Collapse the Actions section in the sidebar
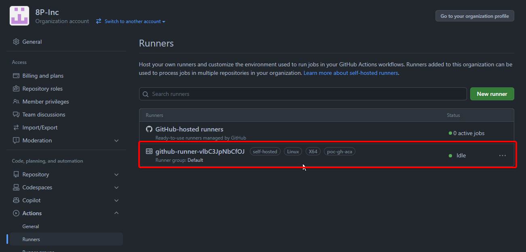Image resolution: width=526 pixels, height=252 pixels. (x=116, y=213)
